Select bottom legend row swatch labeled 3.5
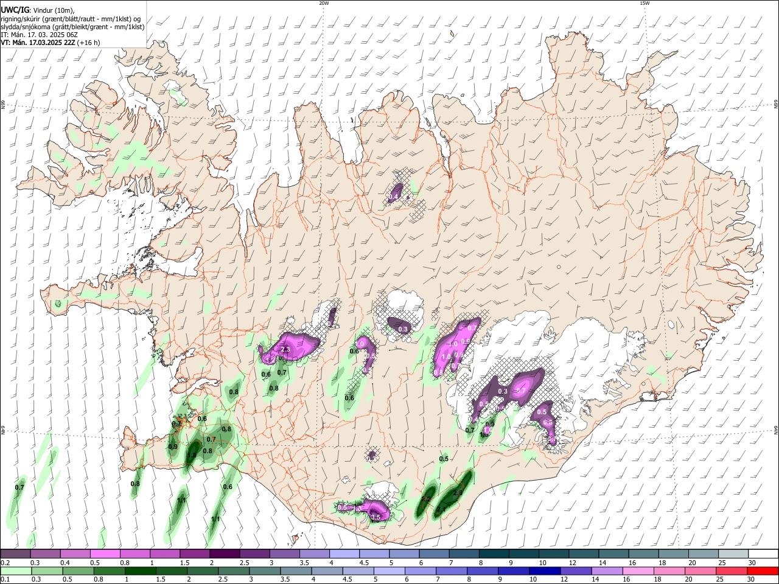 tap(295, 571)
